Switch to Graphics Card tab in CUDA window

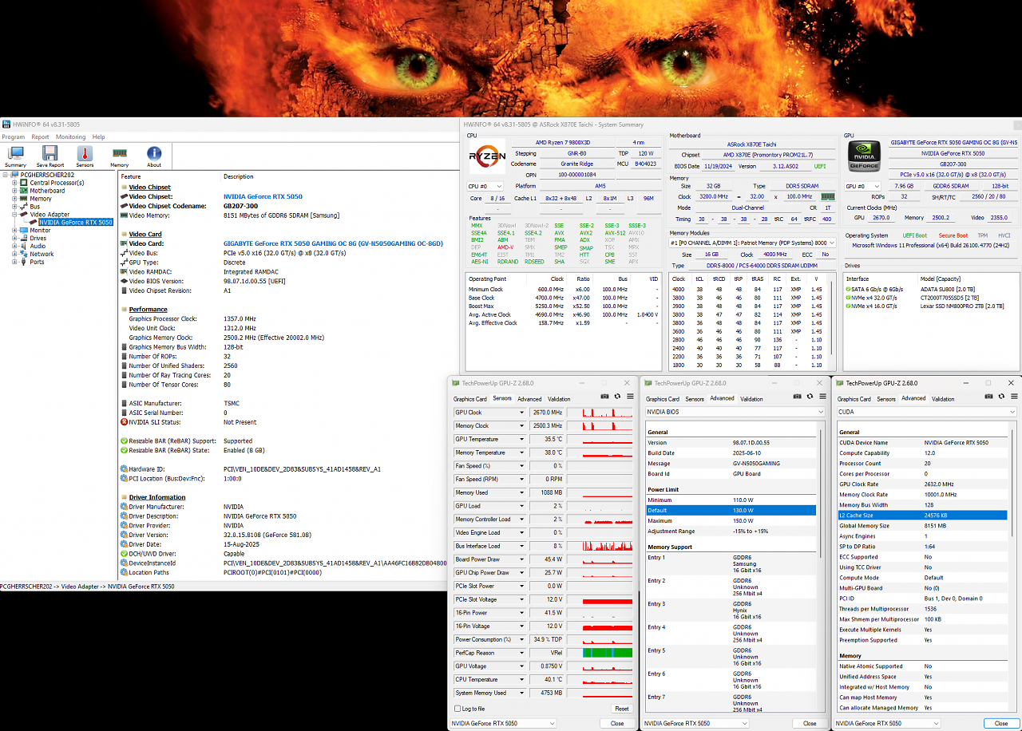(x=854, y=399)
